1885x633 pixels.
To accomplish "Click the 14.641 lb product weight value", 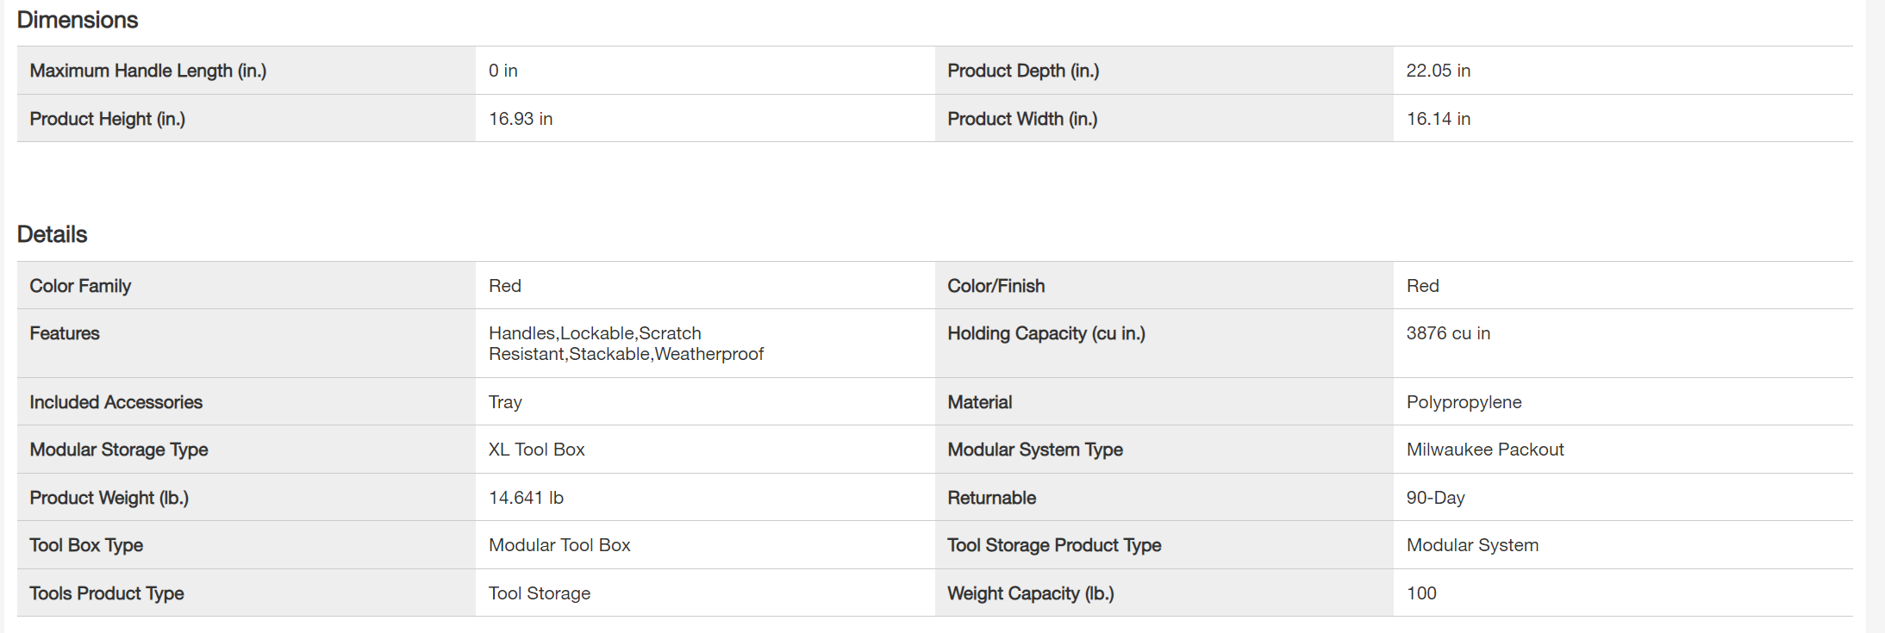I will pyautogui.click(x=526, y=498).
